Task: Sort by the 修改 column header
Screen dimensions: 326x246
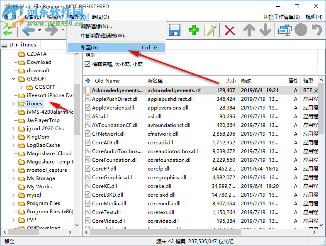Action: 260,80
